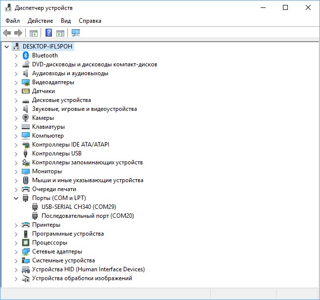Viewport: 320px width, 300px height.
Task: Click the Сетевые адаптеры network icon
Action: pyautogui.click(x=26, y=251)
